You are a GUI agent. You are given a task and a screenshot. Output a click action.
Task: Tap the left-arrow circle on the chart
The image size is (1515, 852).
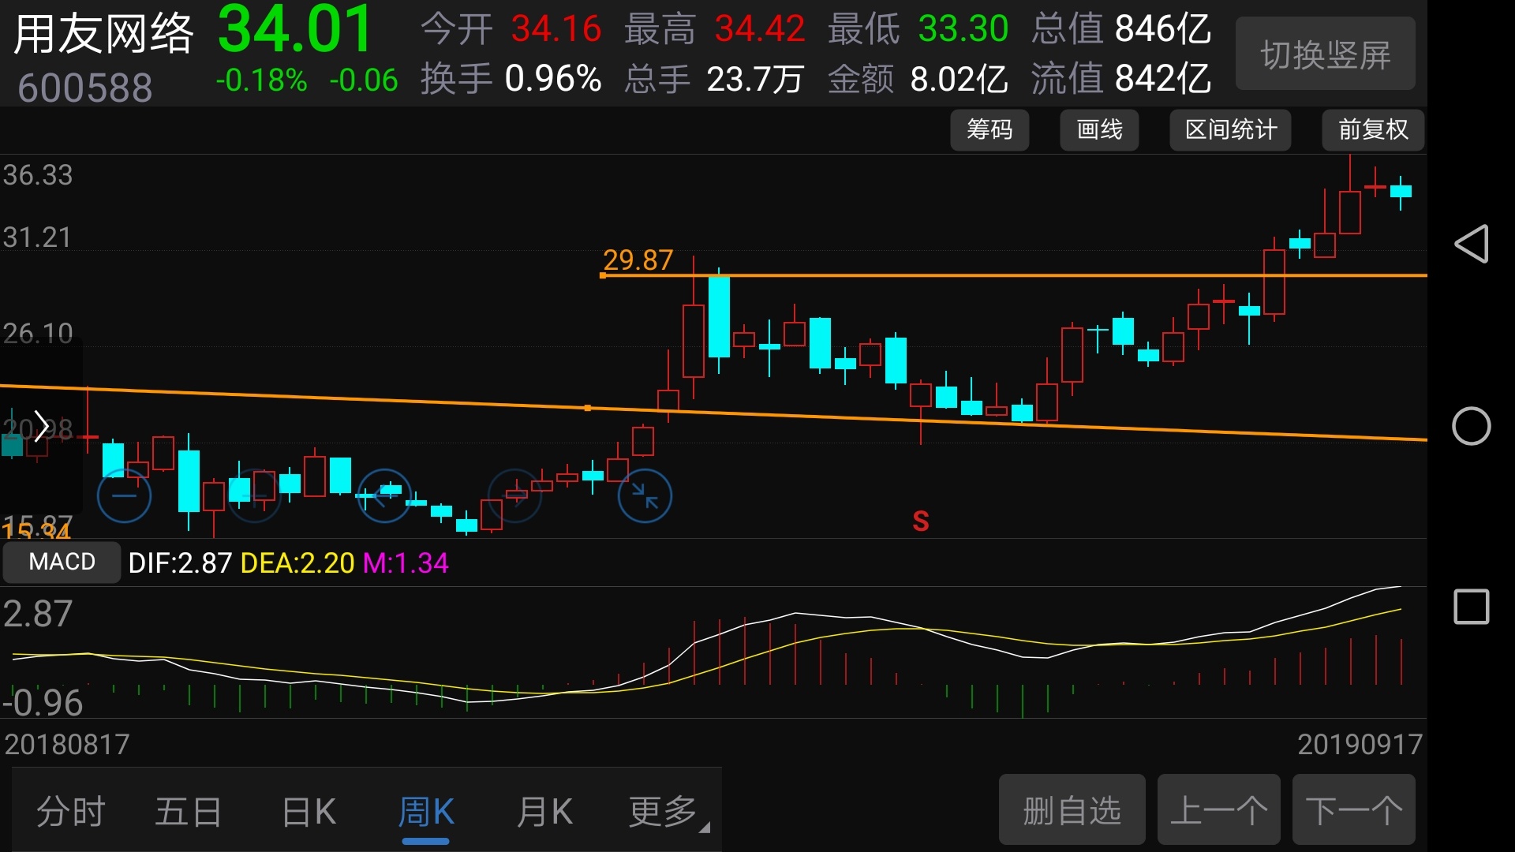coord(384,495)
